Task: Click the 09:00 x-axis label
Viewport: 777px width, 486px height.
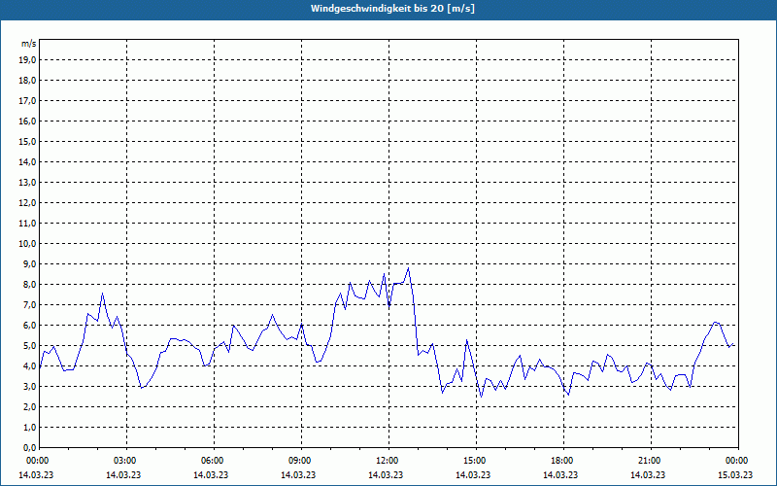Action: [301, 461]
